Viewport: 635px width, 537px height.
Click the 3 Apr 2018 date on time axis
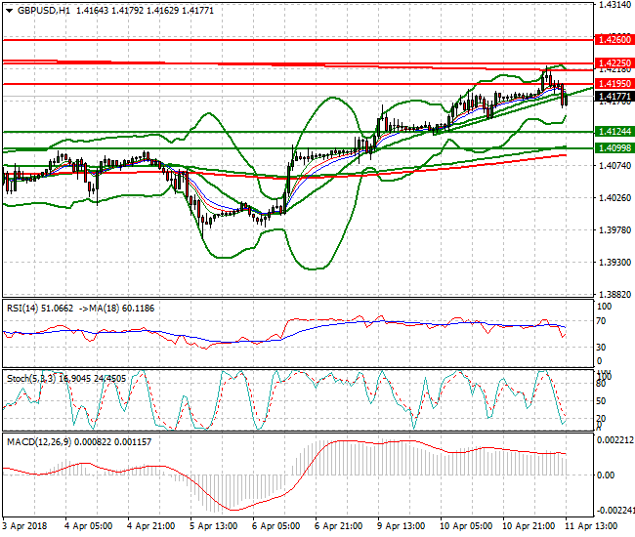[x=25, y=525]
